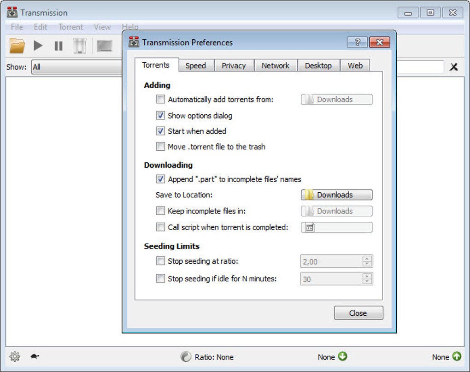Increase seeding ratio with up spinner arrow
This screenshot has height=372, width=470.
coord(367,259)
